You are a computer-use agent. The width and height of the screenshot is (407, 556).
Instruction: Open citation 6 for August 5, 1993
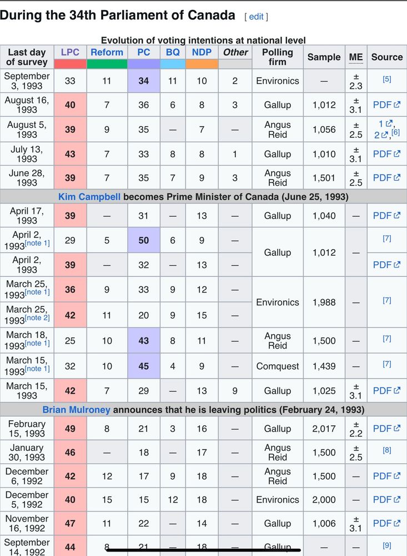pyautogui.click(x=395, y=132)
